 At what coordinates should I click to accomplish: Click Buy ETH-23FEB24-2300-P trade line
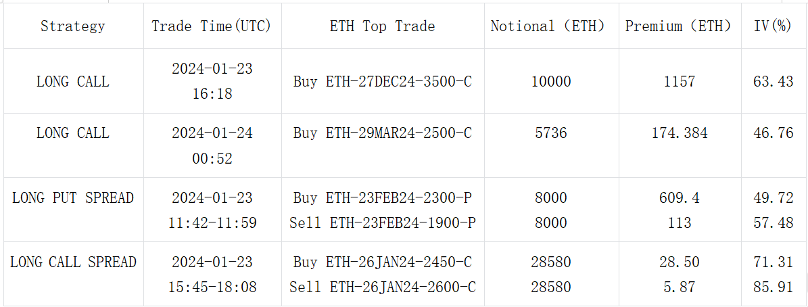382,198
